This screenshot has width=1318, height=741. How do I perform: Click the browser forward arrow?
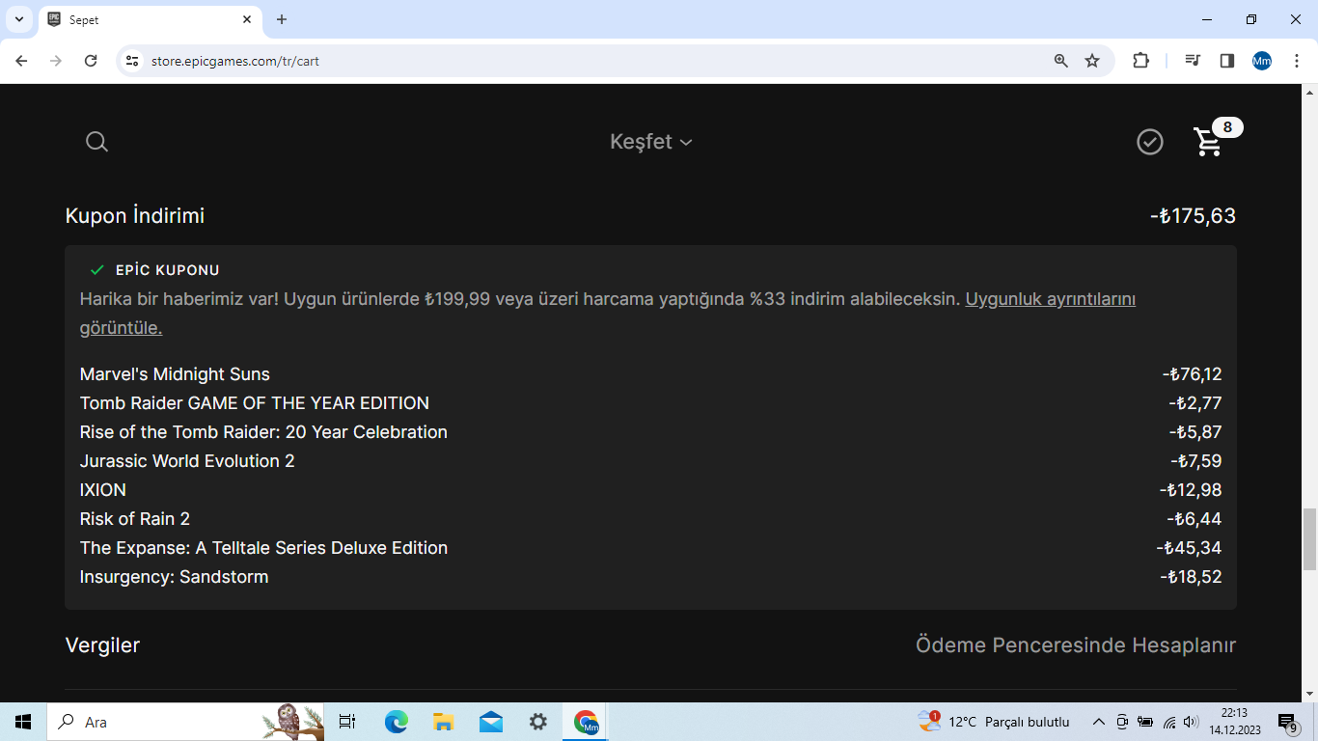[x=56, y=61]
